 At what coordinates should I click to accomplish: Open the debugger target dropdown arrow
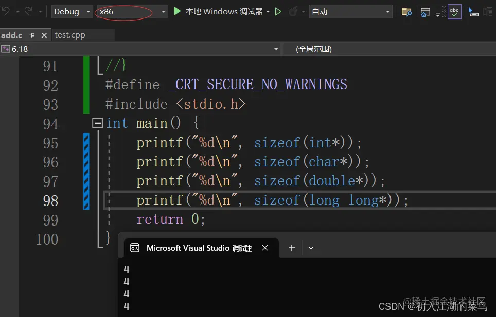coord(268,12)
